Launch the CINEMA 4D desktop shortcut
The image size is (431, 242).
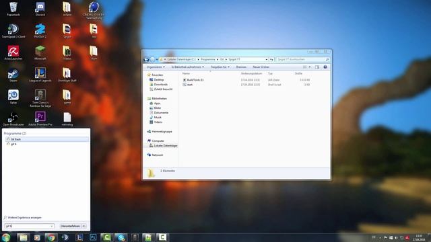coord(94,11)
